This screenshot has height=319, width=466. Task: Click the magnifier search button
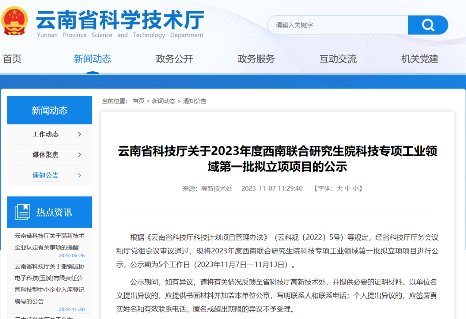[428, 25]
